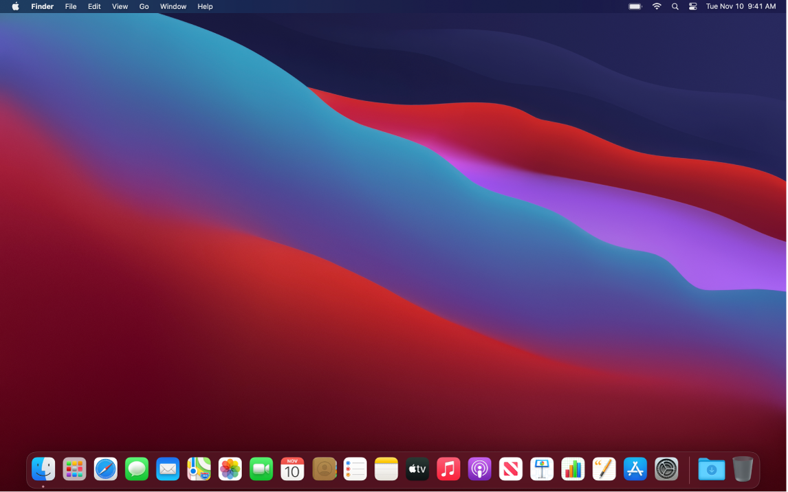Screen dimensions: 788x492
Task: Open the Numbers spreadsheet app
Action: 573,469
